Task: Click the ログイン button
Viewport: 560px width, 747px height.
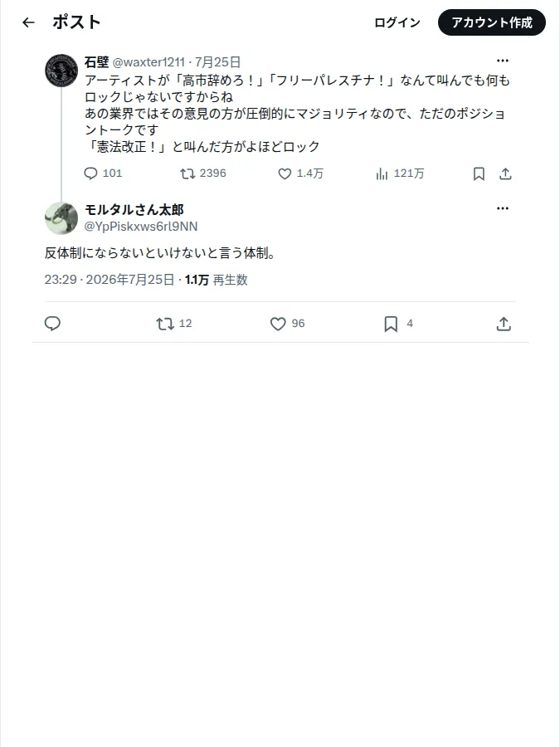Action: pos(397,22)
